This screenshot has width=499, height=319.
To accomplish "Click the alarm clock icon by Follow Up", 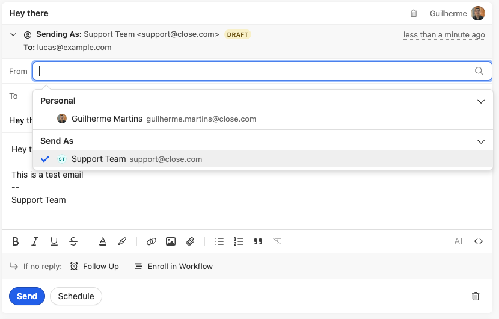I will point(74,266).
